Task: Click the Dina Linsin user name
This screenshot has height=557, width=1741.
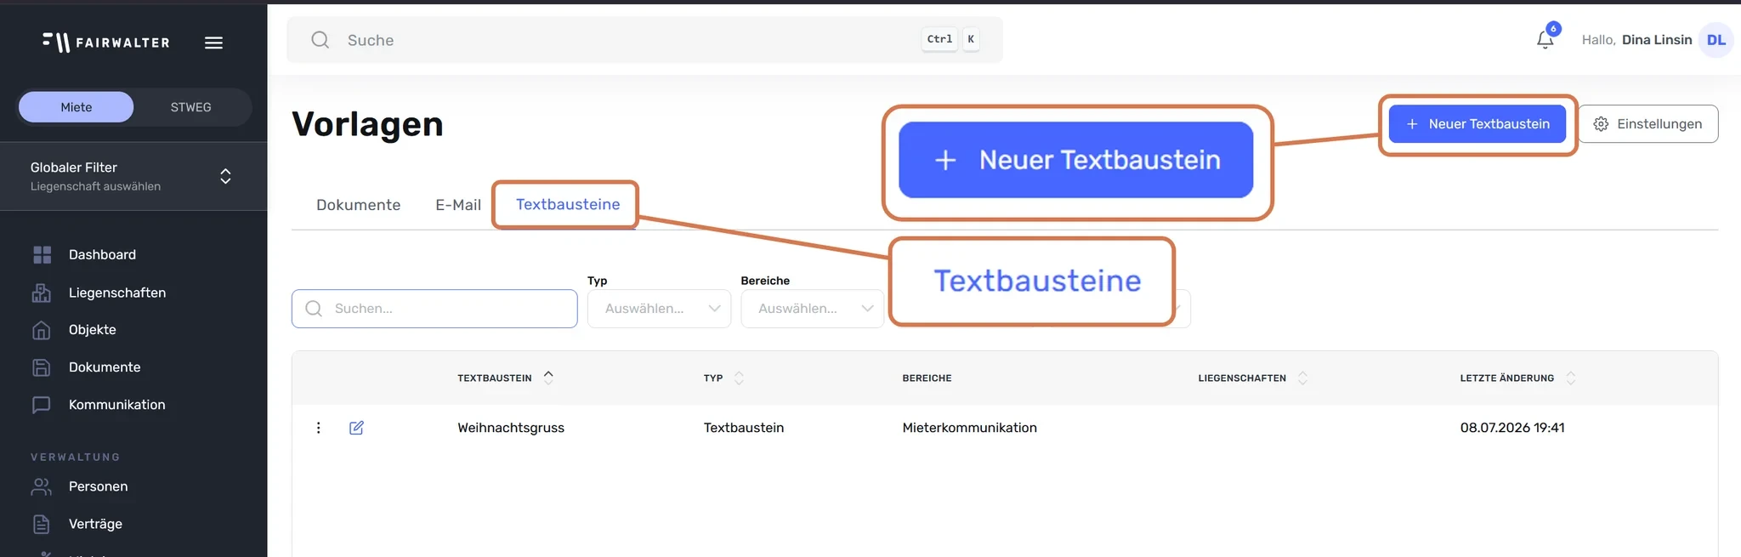Action: [1657, 40]
